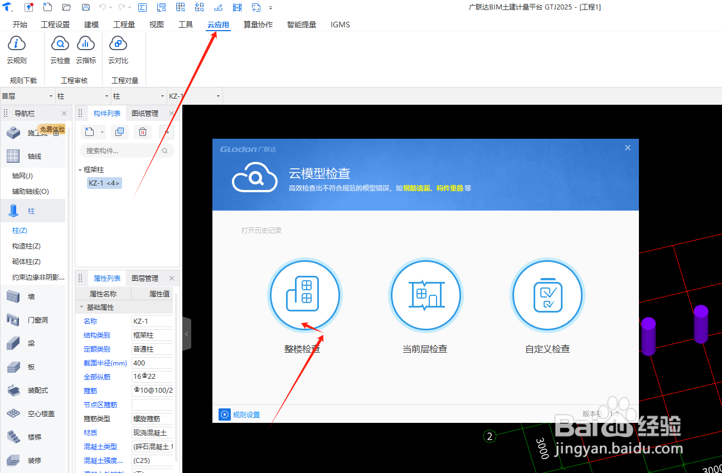Close the 云模型检查 dialog
Image resolution: width=722 pixels, height=473 pixels.
pyautogui.click(x=628, y=148)
